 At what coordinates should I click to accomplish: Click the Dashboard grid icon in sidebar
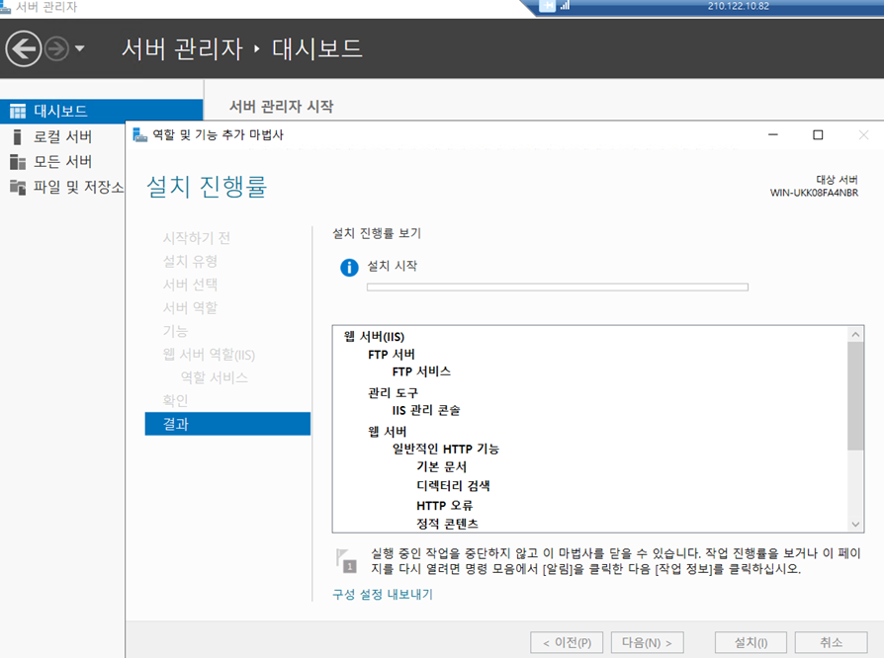[x=18, y=111]
